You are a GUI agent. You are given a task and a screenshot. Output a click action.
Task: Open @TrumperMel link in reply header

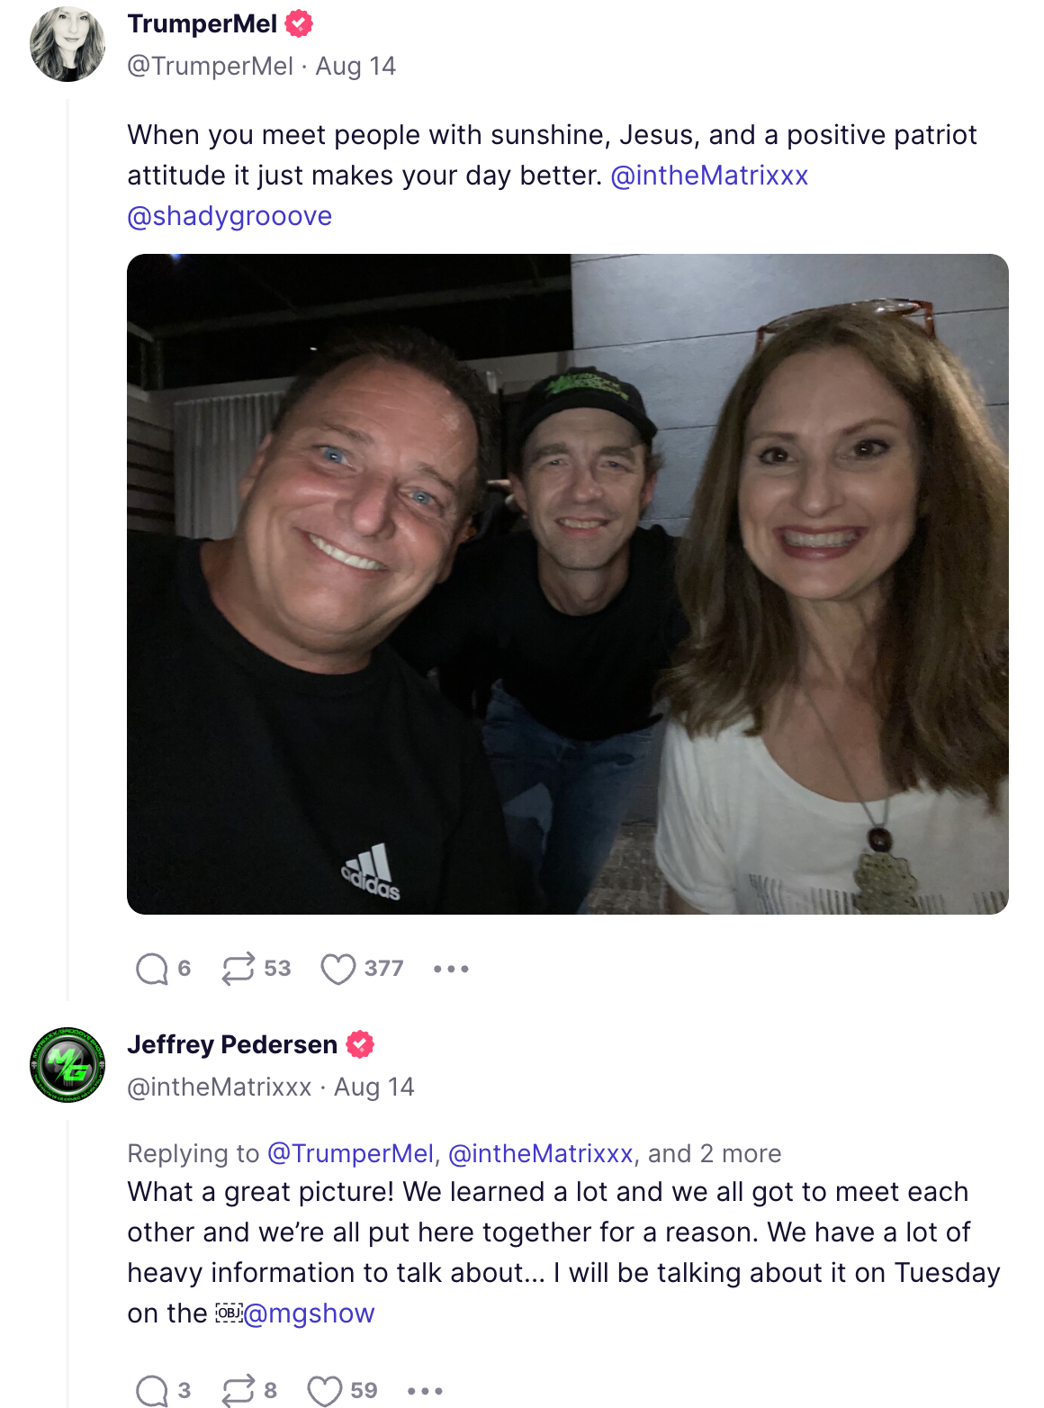point(351,1153)
